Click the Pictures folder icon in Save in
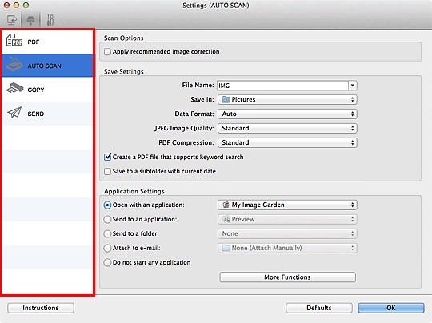 pos(226,99)
